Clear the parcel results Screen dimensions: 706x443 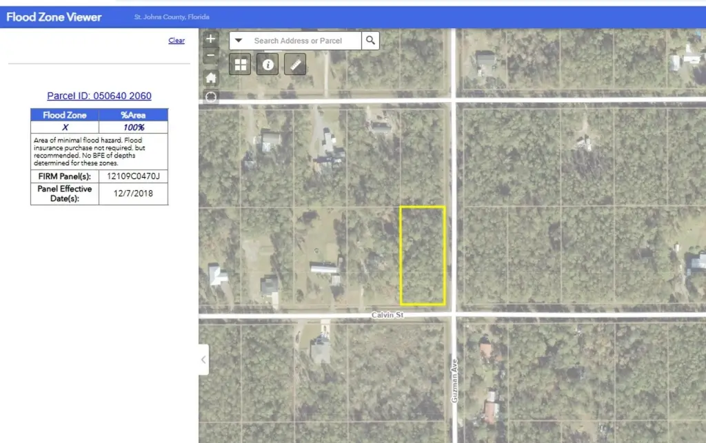pyautogui.click(x=176, y=41)
